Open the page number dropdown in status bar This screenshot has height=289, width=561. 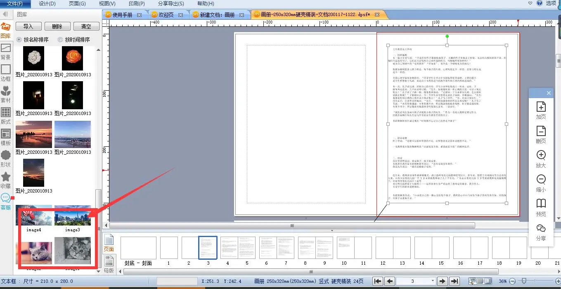tap(433, 281)
